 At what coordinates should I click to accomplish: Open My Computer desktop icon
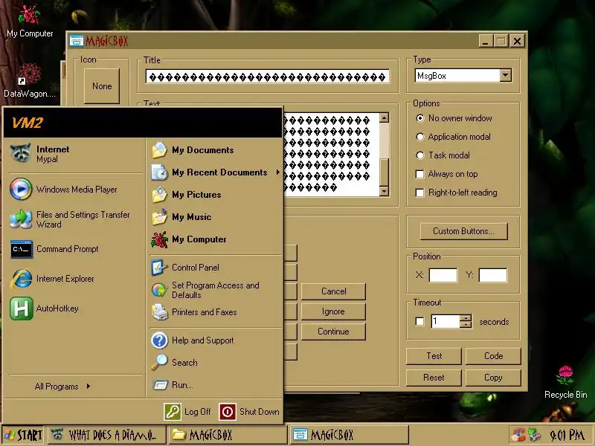[x=29, y=14]
